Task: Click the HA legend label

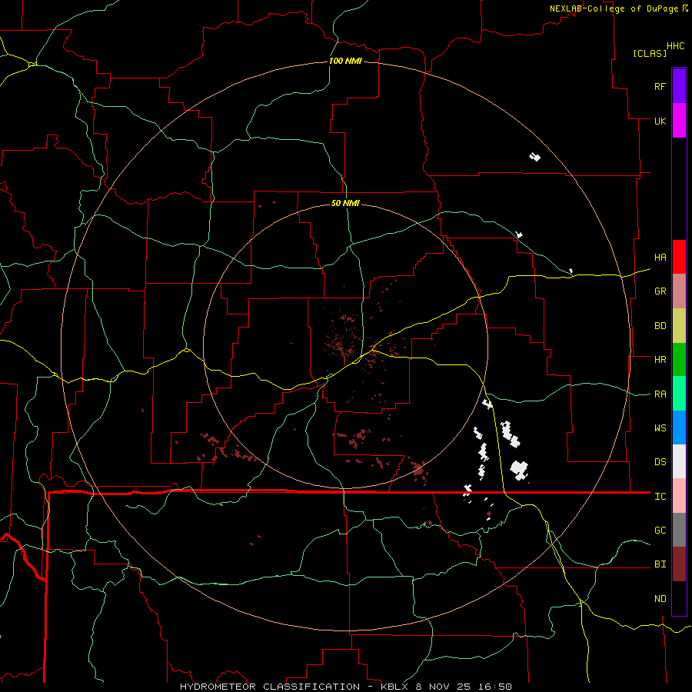Action: tap(660, 258)
